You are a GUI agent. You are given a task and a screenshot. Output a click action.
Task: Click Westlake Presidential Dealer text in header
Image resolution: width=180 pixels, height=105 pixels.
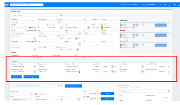pyautogui.click(x=130, y=5)
